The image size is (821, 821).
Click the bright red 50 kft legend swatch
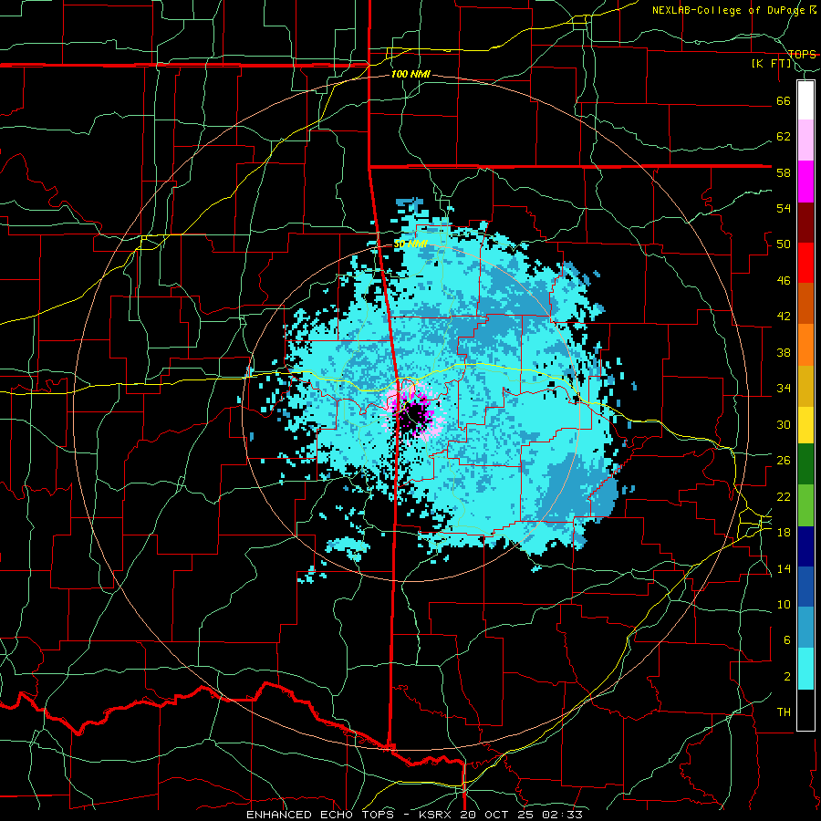pyautogui.click(x=805, y=263)
